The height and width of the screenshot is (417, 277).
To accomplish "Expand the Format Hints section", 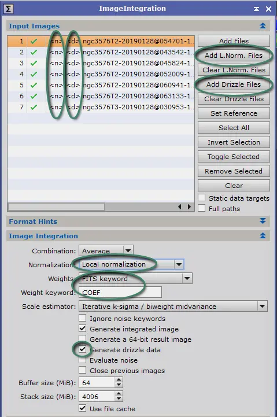I will 263,221.
